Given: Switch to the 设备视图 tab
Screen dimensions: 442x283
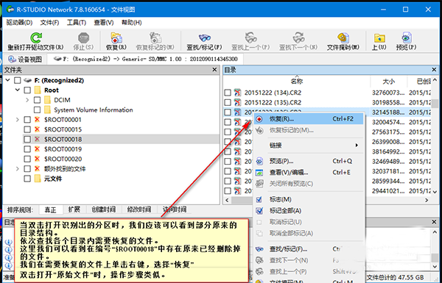Looking at the screenshot, I should pos(25,59).
